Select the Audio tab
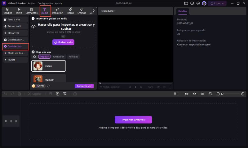This screenshot has height=148, width=248. [x=45, y=11]
